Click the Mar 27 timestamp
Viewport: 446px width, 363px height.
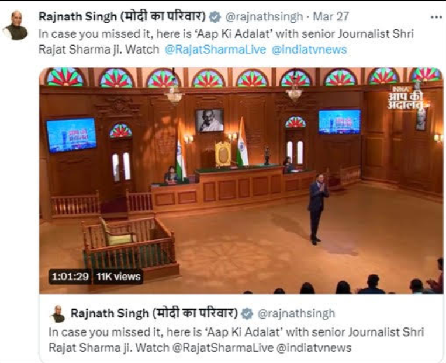(331, 16)
